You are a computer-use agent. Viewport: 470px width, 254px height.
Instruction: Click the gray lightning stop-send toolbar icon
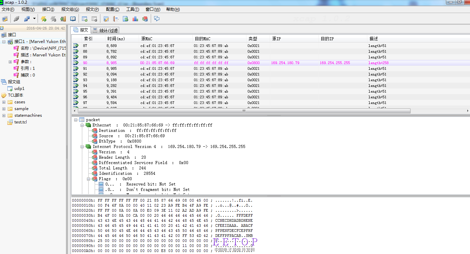[x=53, y=19]
